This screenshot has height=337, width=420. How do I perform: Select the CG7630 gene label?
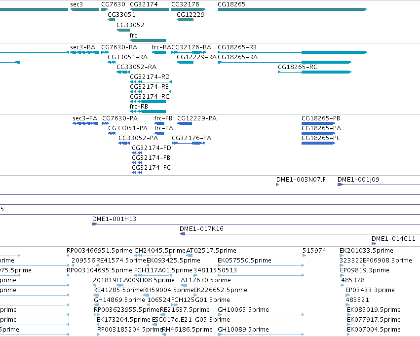tap(113, 4)
